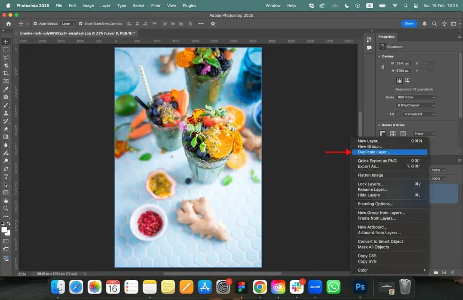Show pixel grid icon in Rulers & Grids
The width and height of the screenshot is (463, 300).
click(403, 134)
